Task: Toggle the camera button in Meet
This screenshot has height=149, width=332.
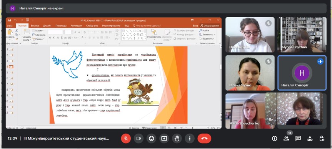Action: pos(139,138)
